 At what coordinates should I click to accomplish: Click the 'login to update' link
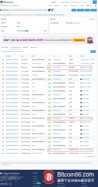point(77,23)
